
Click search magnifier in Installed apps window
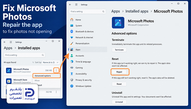43,55
